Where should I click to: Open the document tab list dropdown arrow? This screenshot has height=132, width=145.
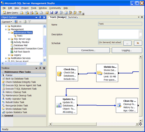pos(139,17)
